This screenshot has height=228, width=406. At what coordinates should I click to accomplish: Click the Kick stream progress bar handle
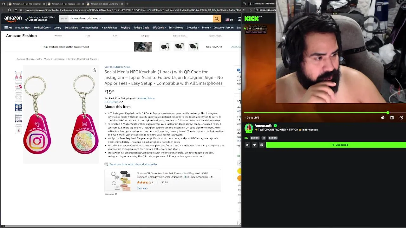click(388, 113)
